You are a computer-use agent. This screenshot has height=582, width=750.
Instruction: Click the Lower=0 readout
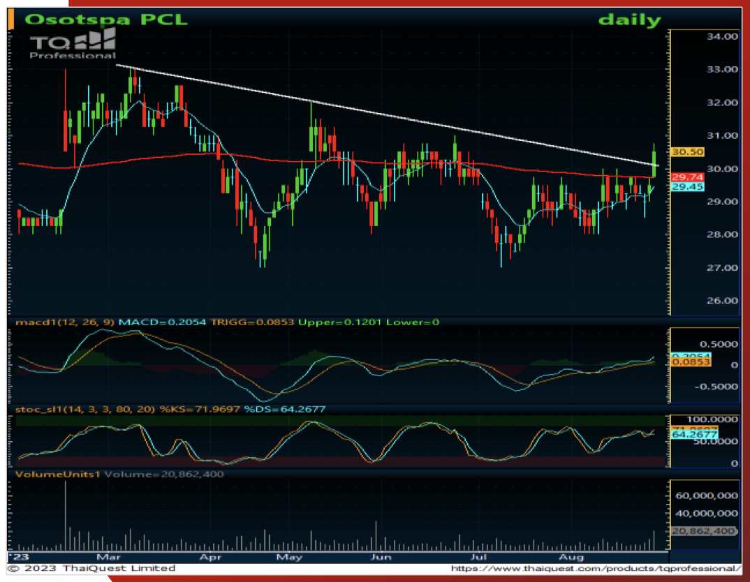(413, 322)
